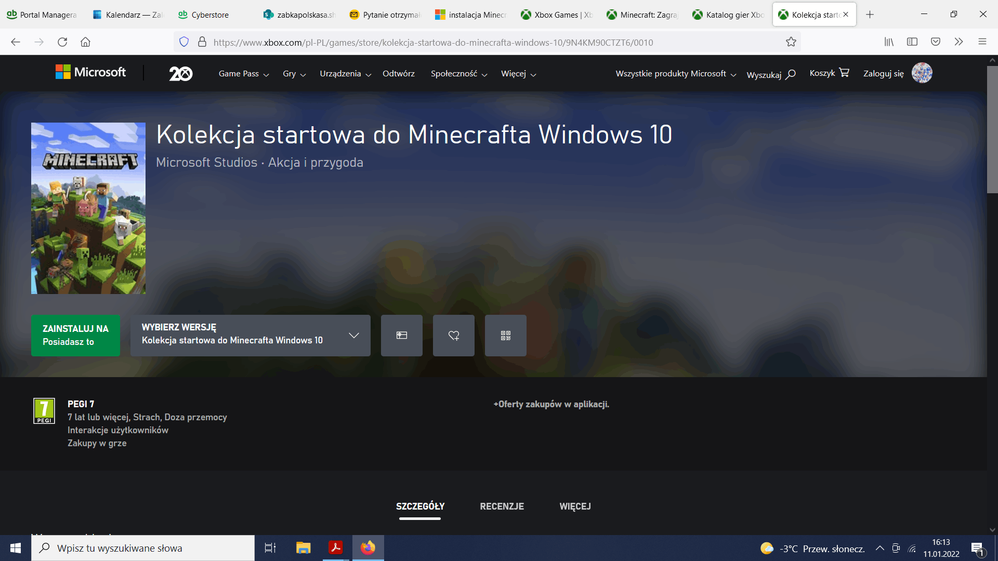
Task: Save the page to Pocket
Action: tap(936, 42)
